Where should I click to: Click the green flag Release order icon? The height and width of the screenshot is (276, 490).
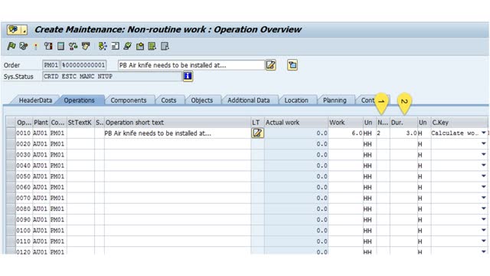tap(11, 46)
